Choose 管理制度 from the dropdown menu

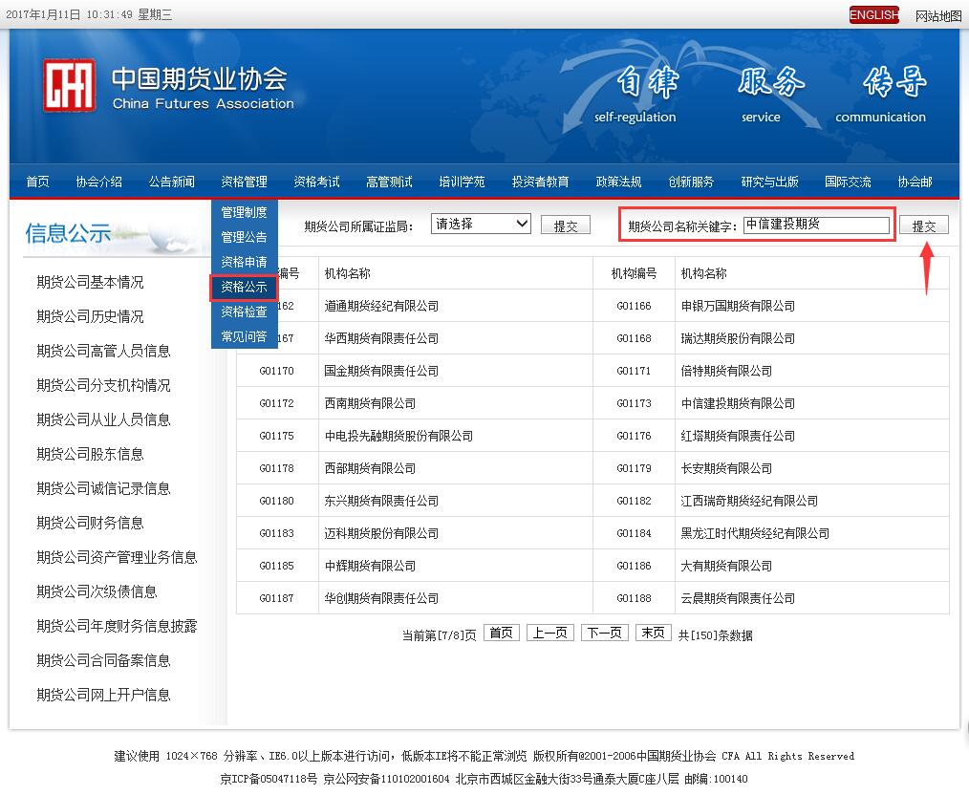click(244, 212)
